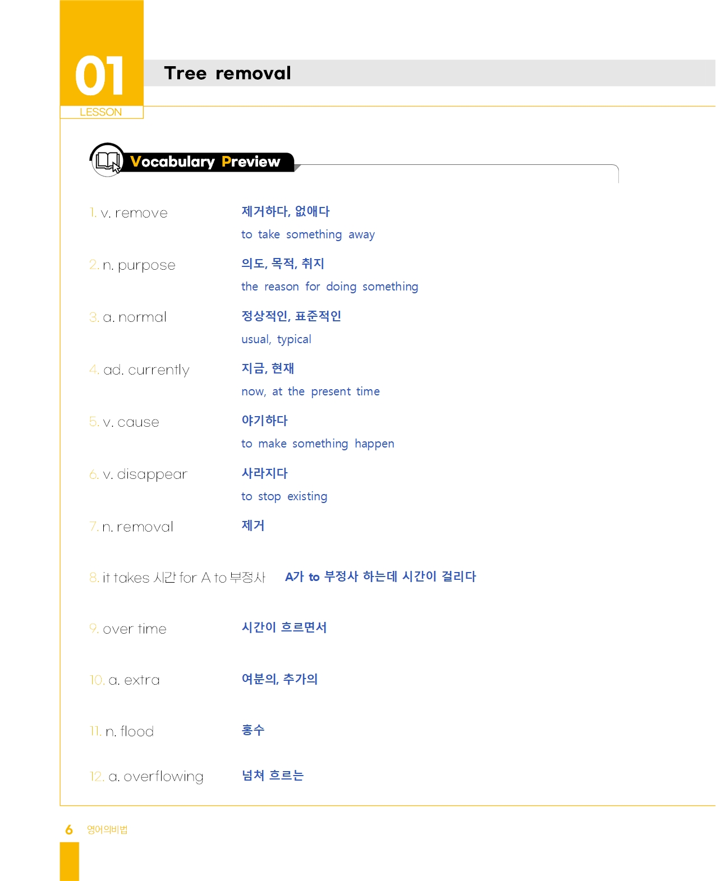Click 'now, at the present time'
This screenshot has width=716, height=881.
310,391
